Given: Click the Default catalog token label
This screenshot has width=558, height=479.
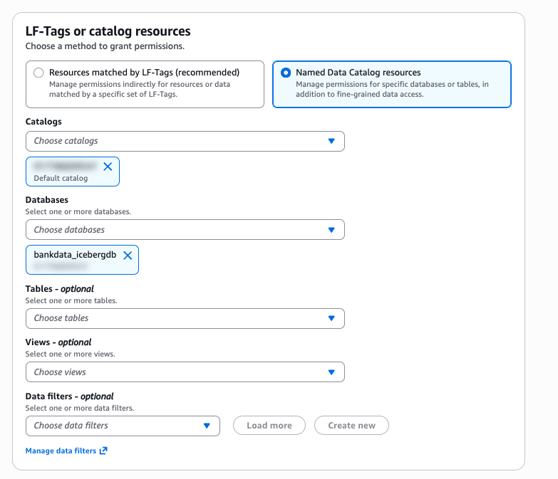Looking at the screenshot, I should click(x=61, y=178).
